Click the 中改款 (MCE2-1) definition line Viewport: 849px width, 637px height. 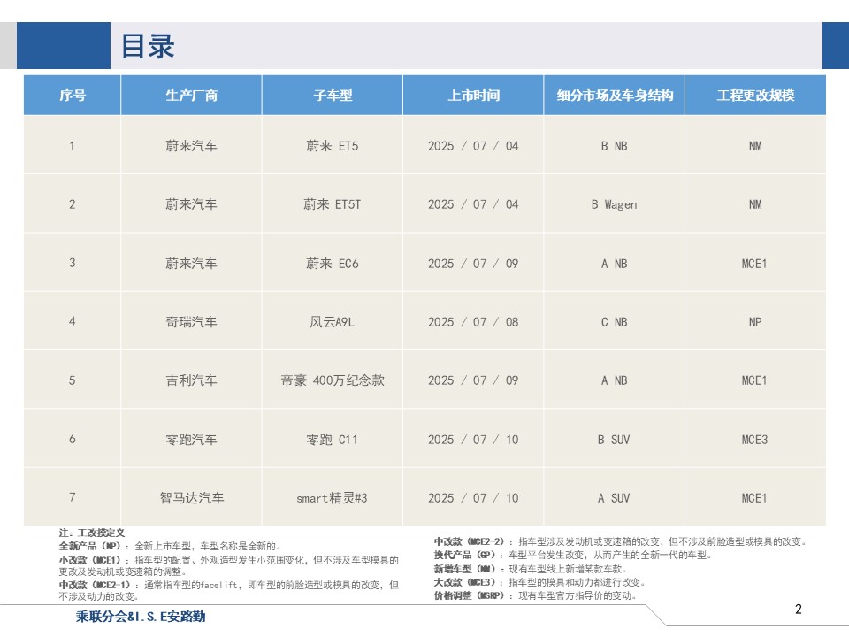228,590
